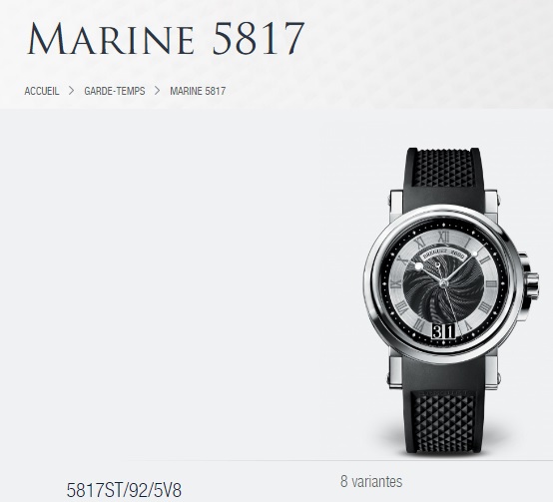
Task: Open the 8 variantes link
Action: pos(371,481)
